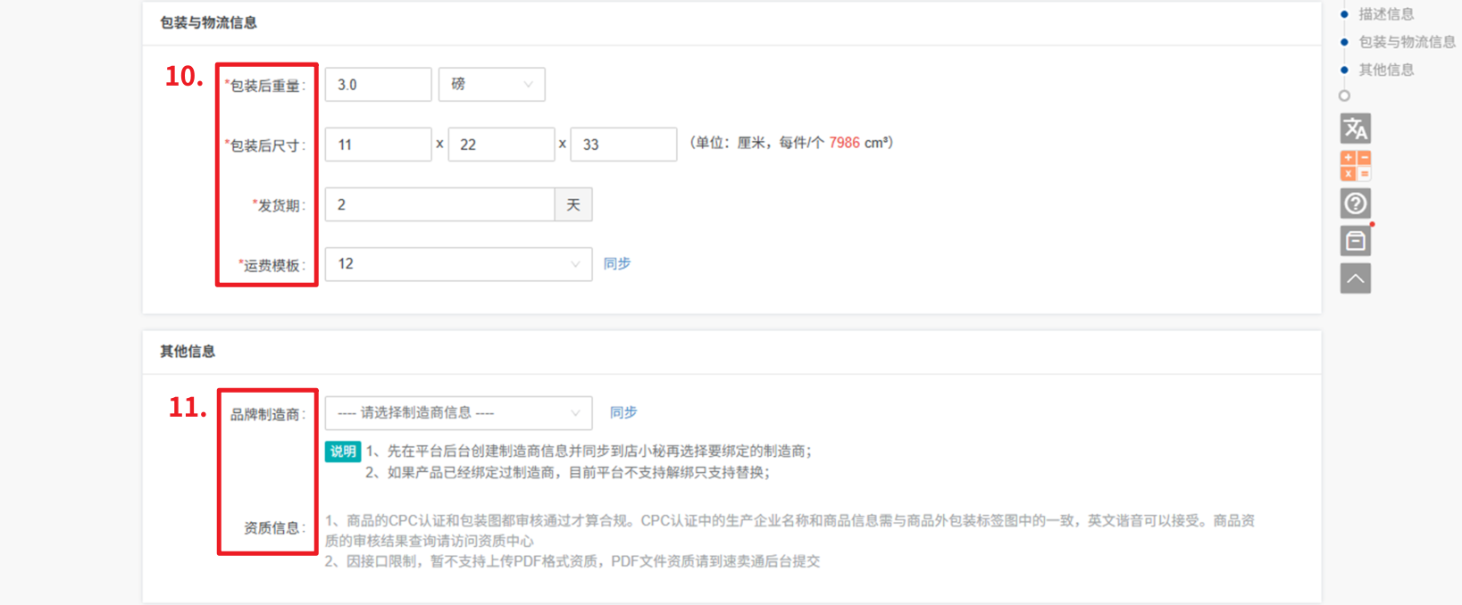Jump to 包装与物流信息 in sidebar navigation
1462x605 pixels.
click(1406, 42)
